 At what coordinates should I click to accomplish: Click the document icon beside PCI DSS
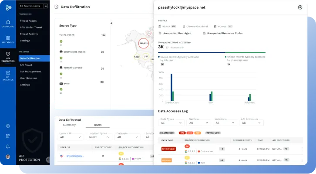[215, 26]
